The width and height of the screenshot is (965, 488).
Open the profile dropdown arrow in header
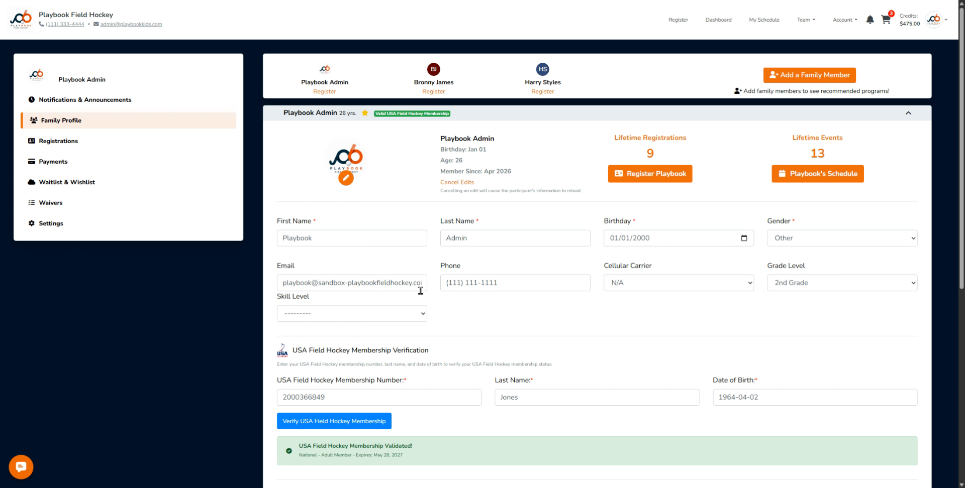pyautogui.click(x=946, y=20)
